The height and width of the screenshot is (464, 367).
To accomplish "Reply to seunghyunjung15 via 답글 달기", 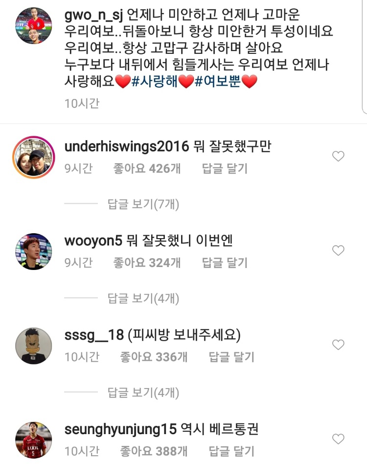I will coord(231,451).
